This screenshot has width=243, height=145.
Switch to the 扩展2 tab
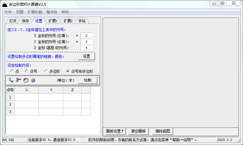click(68, 21)
